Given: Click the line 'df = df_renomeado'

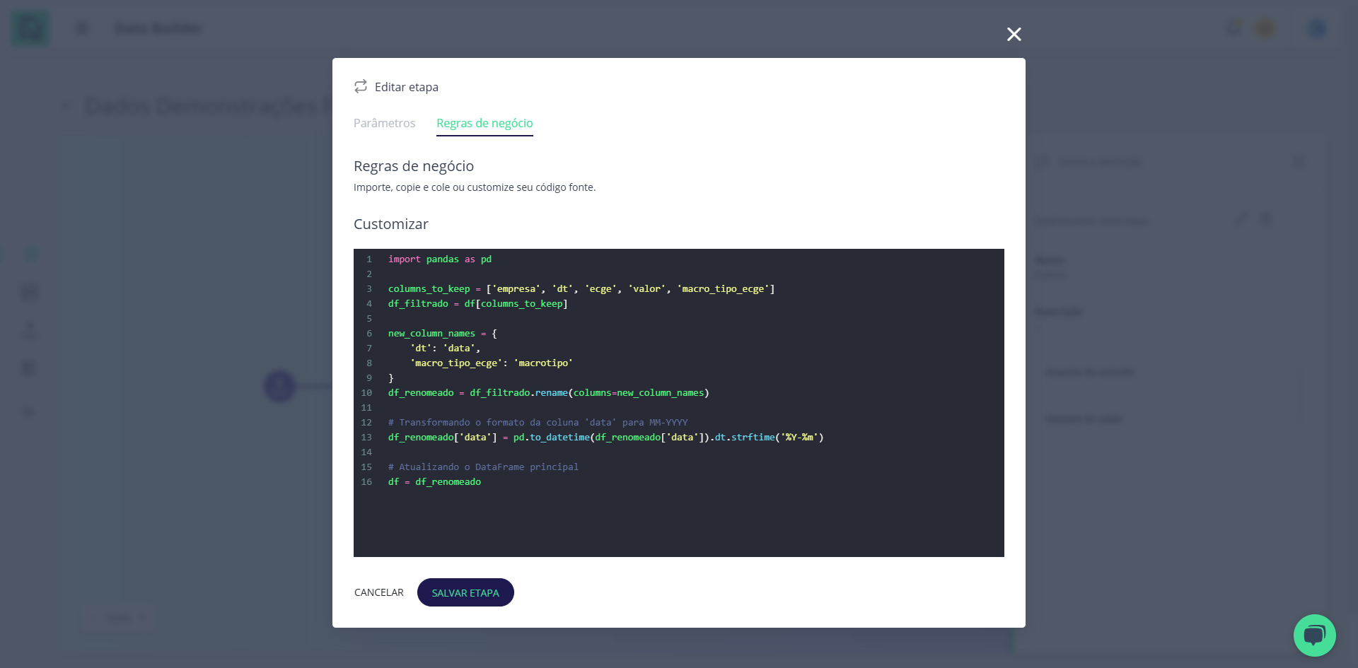Looking at the screenshot, I should [434, 482].
